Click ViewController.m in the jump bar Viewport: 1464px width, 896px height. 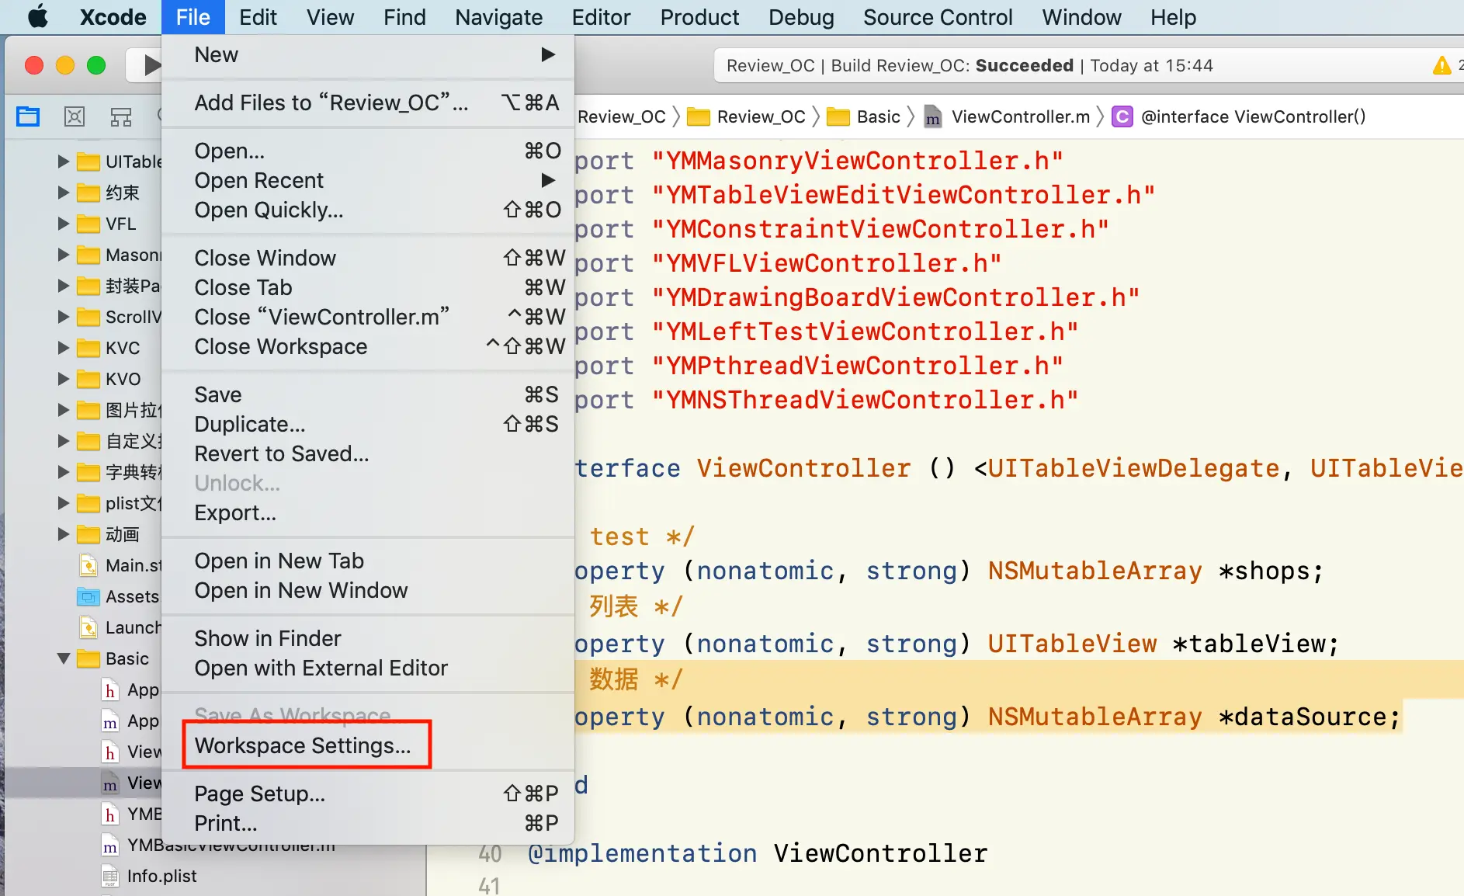(1021, 116)
